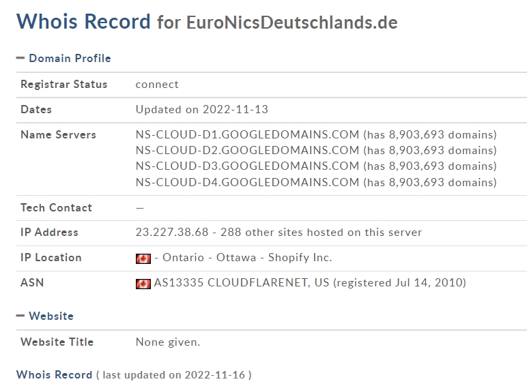This screenshot has height=386, width=527.
Task: Click the Registrar Status label
Action: (64, 85)
